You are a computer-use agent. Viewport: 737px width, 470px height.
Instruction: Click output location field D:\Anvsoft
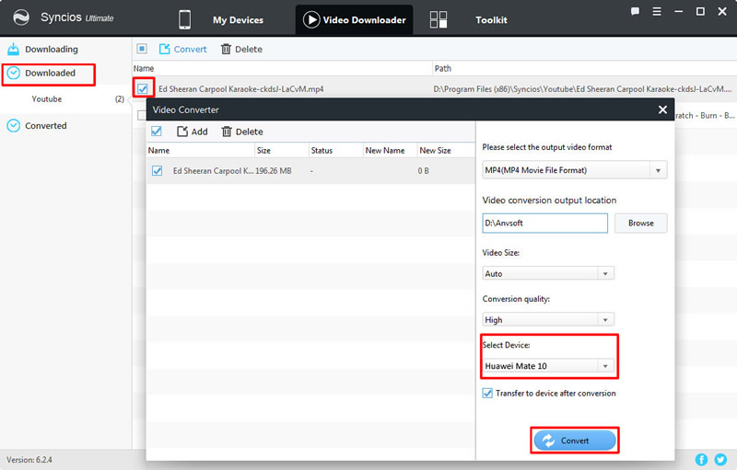pos(544,224)
